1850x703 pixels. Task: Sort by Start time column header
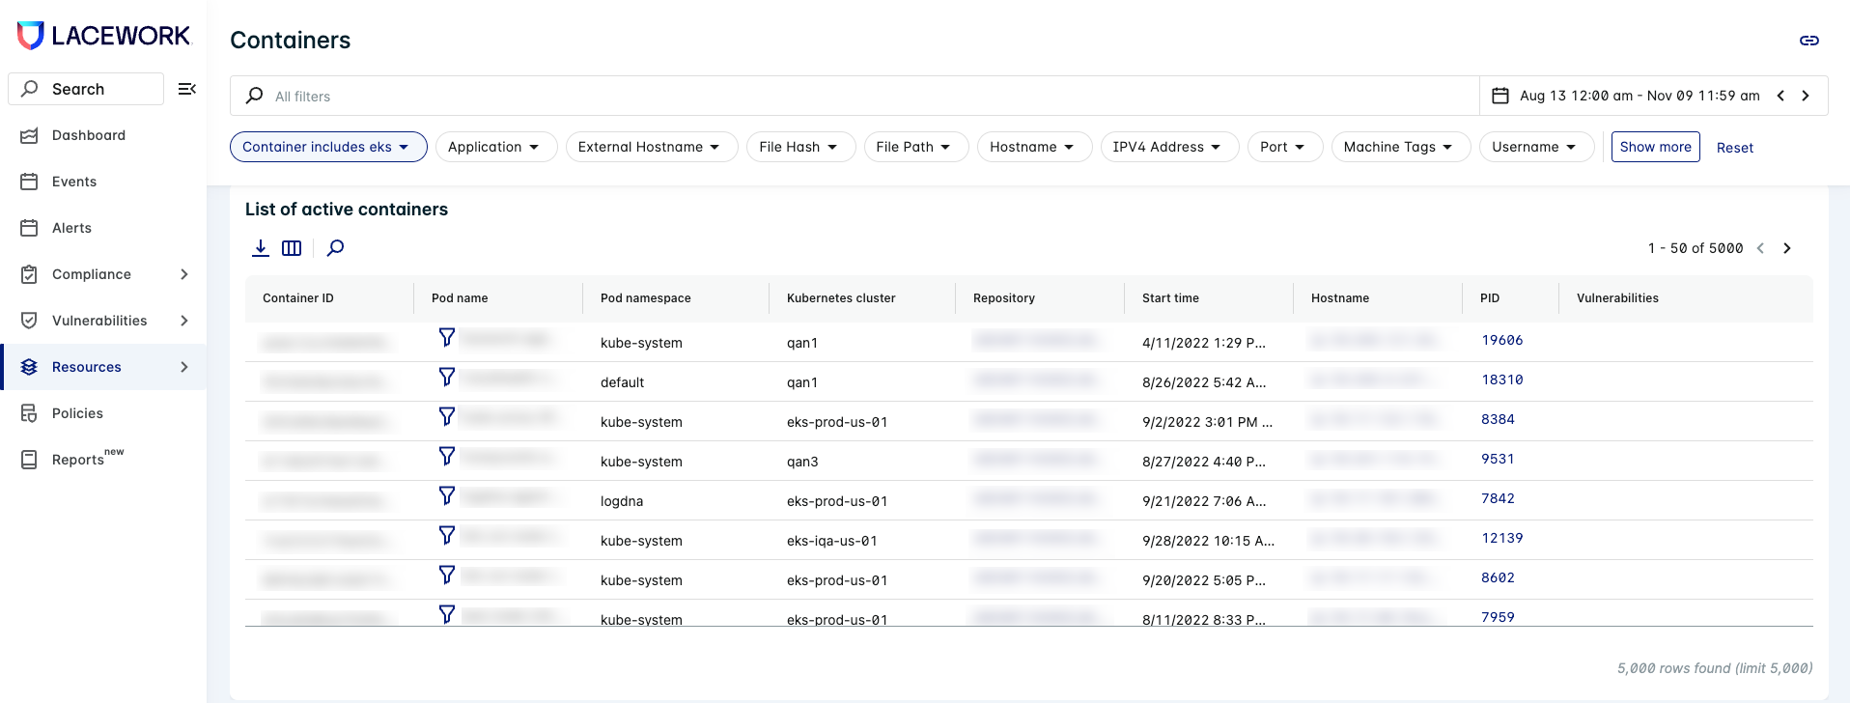[1170, 298]
